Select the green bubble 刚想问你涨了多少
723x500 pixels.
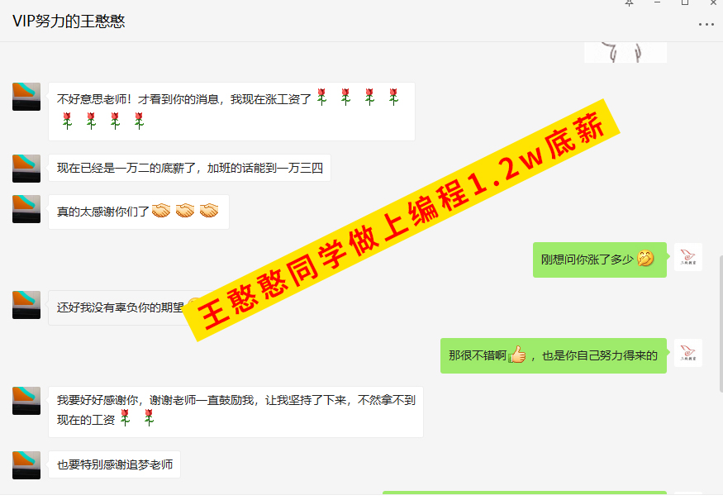[x=599, y=260]
